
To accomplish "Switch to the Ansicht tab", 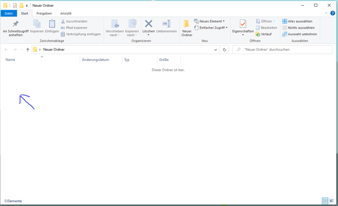I will click(x=66, y=13).
